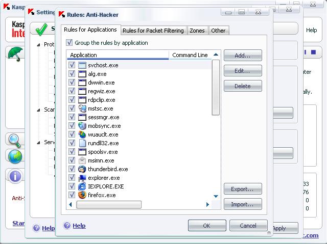
Task: Click the Cancel button in Rules dialog
Action: tap(248, 226)
